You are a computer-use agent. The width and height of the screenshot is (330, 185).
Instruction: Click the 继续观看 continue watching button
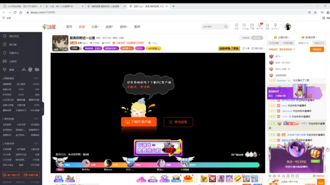coord(178,122)
